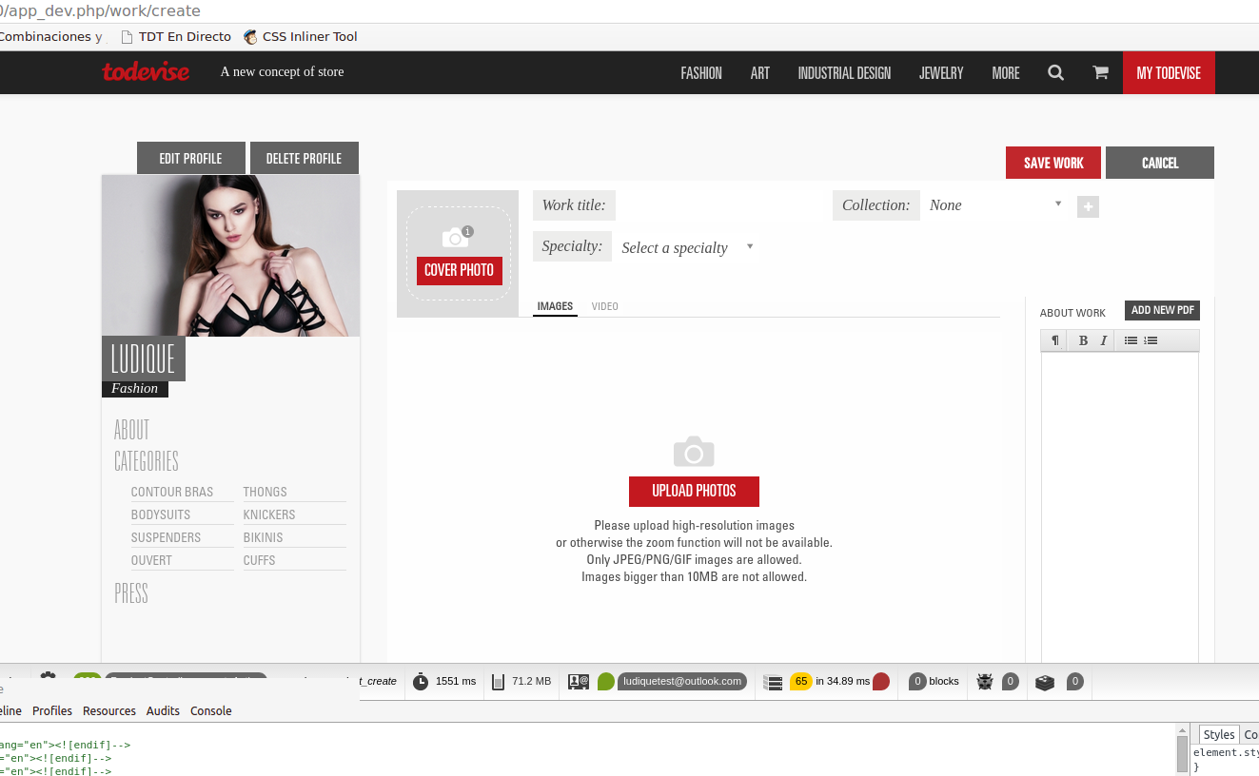Toggle italic in the About Work editor
Image resolution: width=1259 pixels, height=776 pixels.
coord(1104,340)
